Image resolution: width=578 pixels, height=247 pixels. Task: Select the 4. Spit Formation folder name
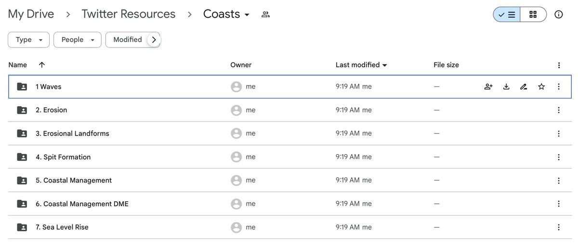(x=63, y=157)
